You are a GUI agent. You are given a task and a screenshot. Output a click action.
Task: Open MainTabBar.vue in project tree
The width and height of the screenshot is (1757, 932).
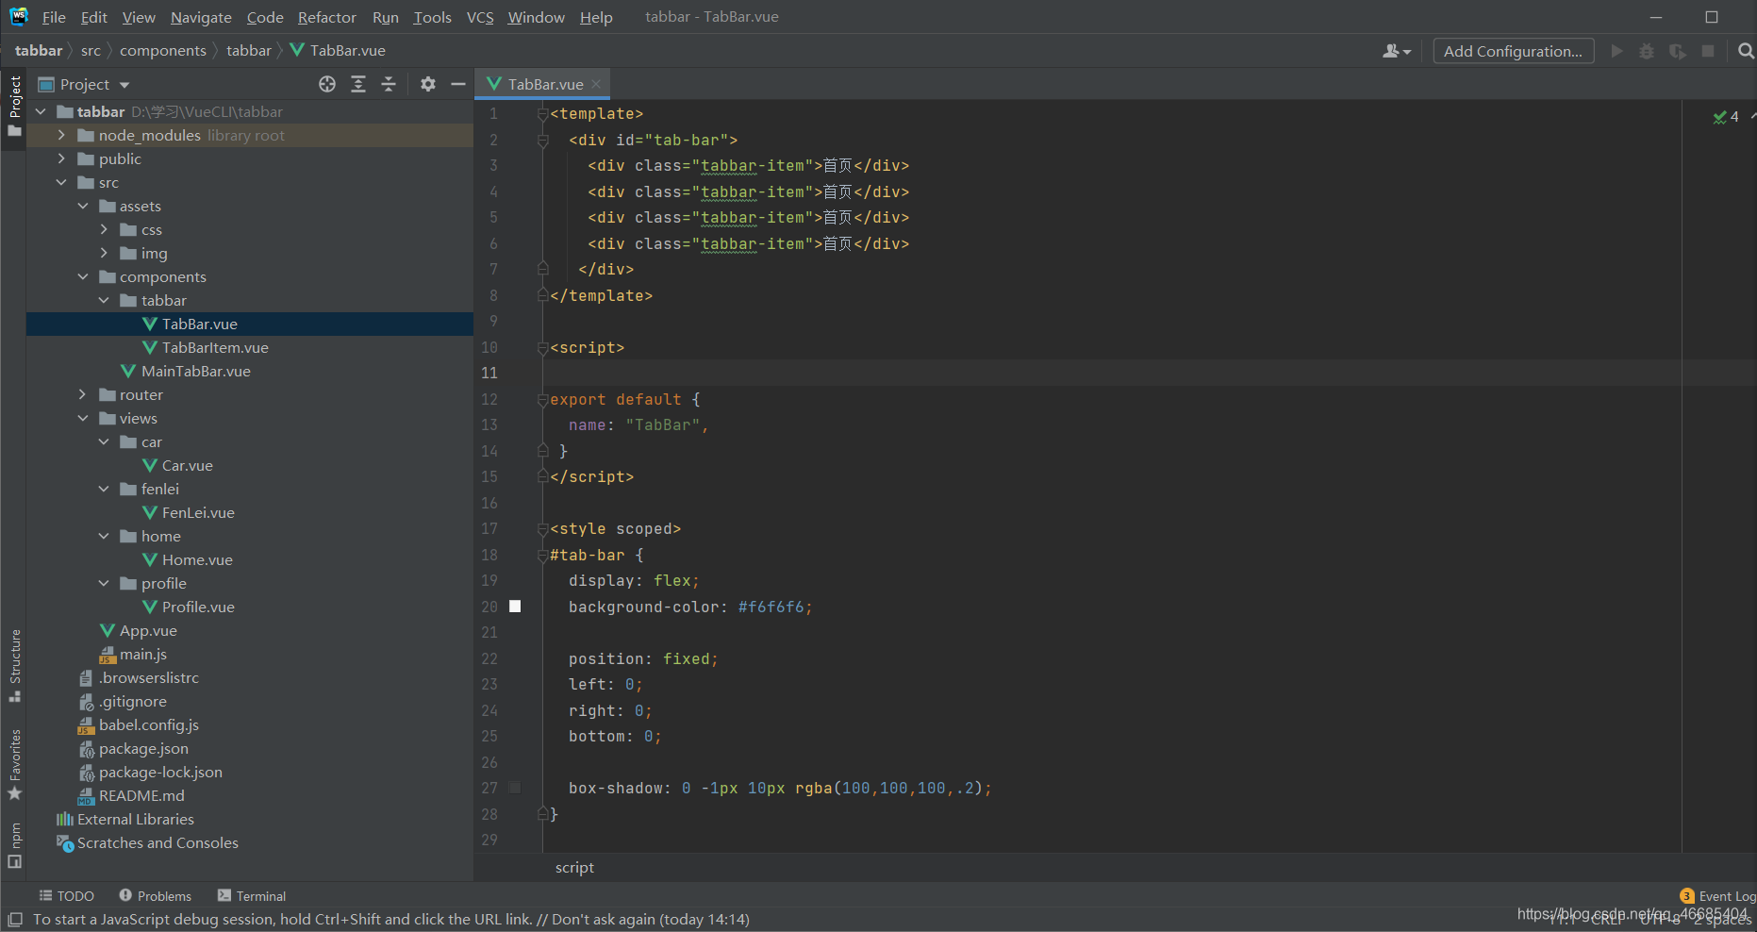[x=196, y=371]
